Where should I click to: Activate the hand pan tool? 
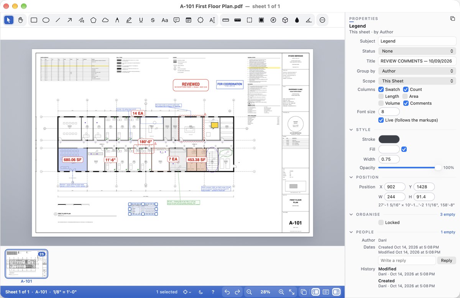[x=21, y=20]
